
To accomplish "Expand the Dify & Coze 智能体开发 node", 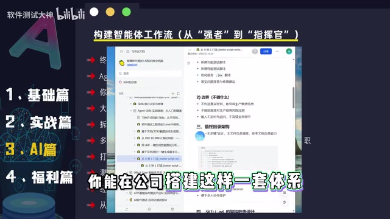I will coord(127,172).
